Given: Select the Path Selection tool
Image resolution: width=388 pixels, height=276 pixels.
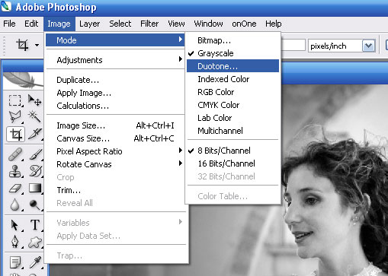Looking at the screenshot, I should [x=15, y=225].
